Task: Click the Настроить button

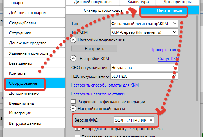Action: click(x=94, y=49)
